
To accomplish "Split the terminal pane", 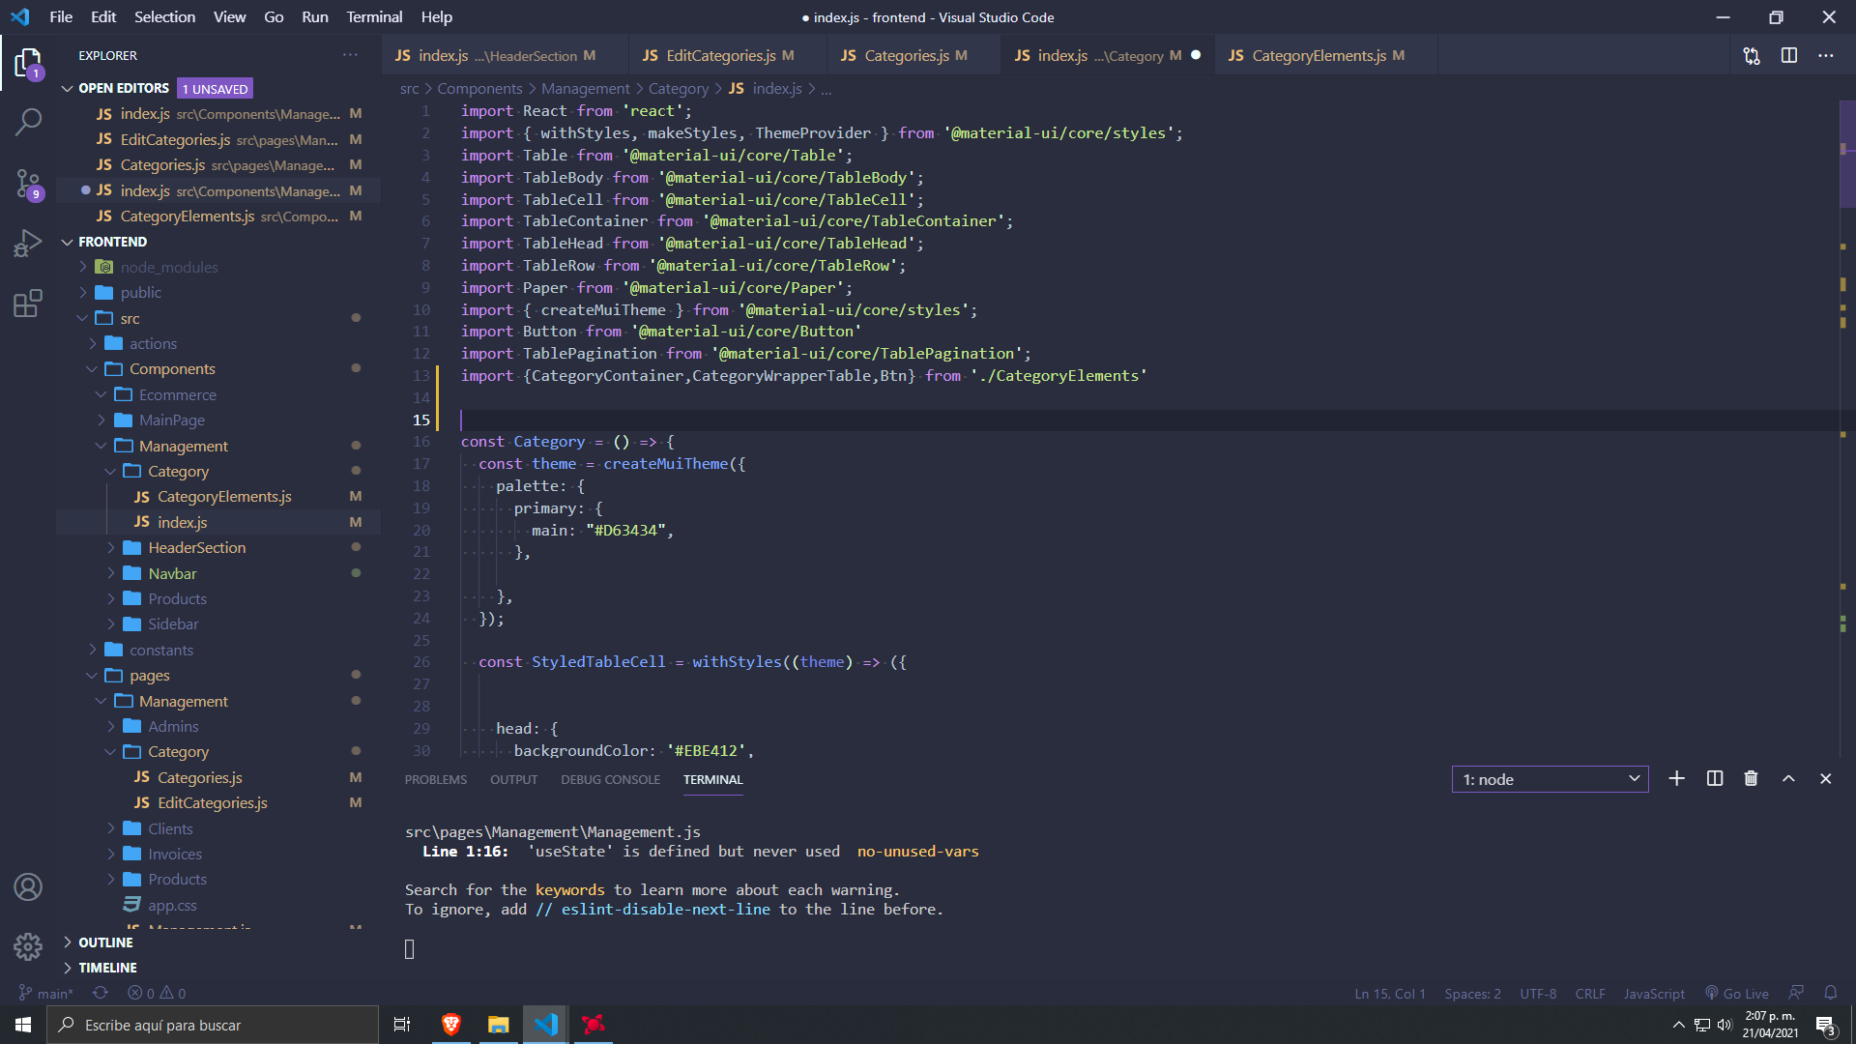I will [x=1713, y=778].
